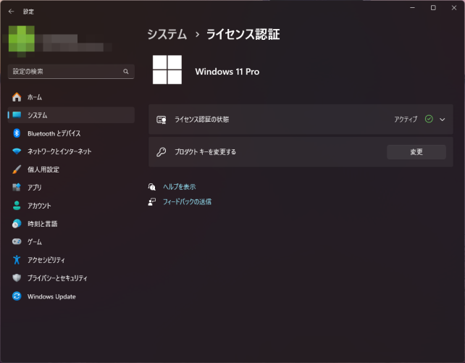Open the ホーム menu item
465x363 pixels.
tap(71, 97)
